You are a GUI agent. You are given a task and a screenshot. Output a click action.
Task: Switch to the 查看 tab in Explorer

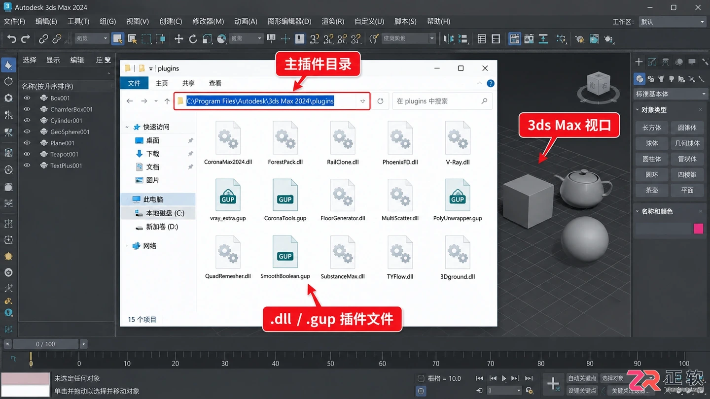215,83
